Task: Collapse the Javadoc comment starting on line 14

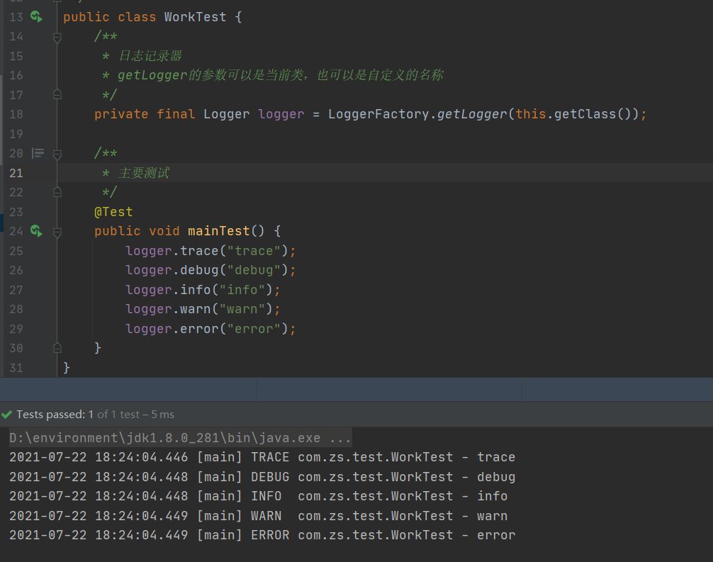Action: (57, 37)
